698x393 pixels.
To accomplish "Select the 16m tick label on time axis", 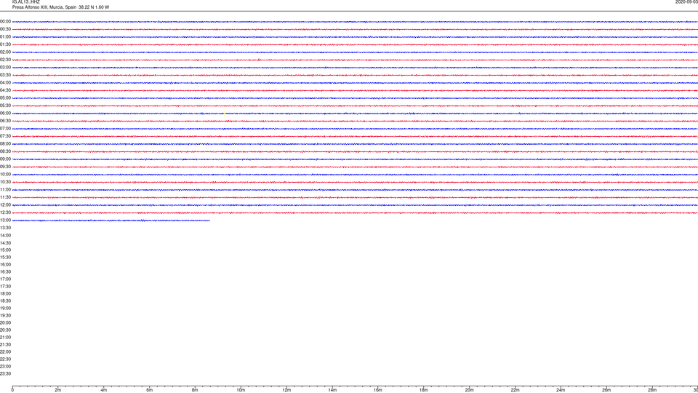I will 378,390.
